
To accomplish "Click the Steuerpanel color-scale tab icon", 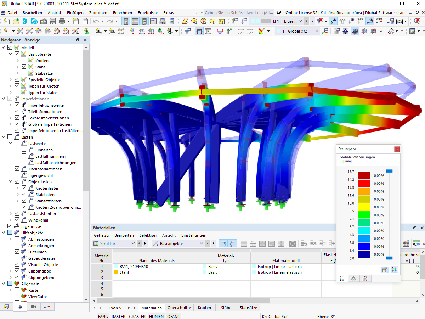I will click(342, 279).
